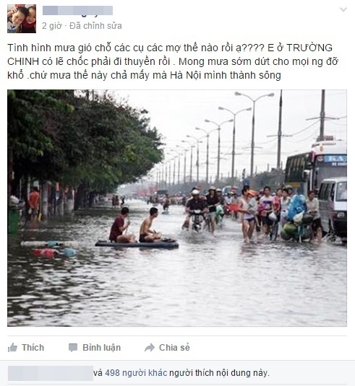The image size is (355, 386).
Task: Click the blurred poster name link
Action: coord(77,11)
